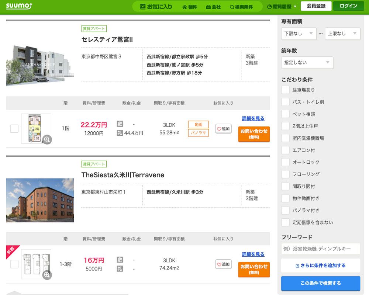
Task: Click さらに条件を追加する link
Action: pos(321,265)
